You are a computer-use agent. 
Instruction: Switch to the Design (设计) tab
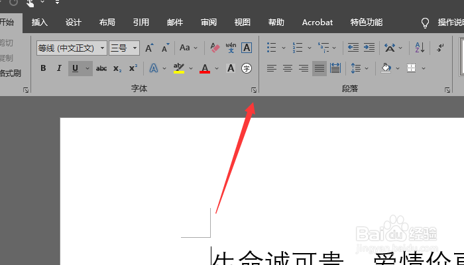(x=73, y=23)
